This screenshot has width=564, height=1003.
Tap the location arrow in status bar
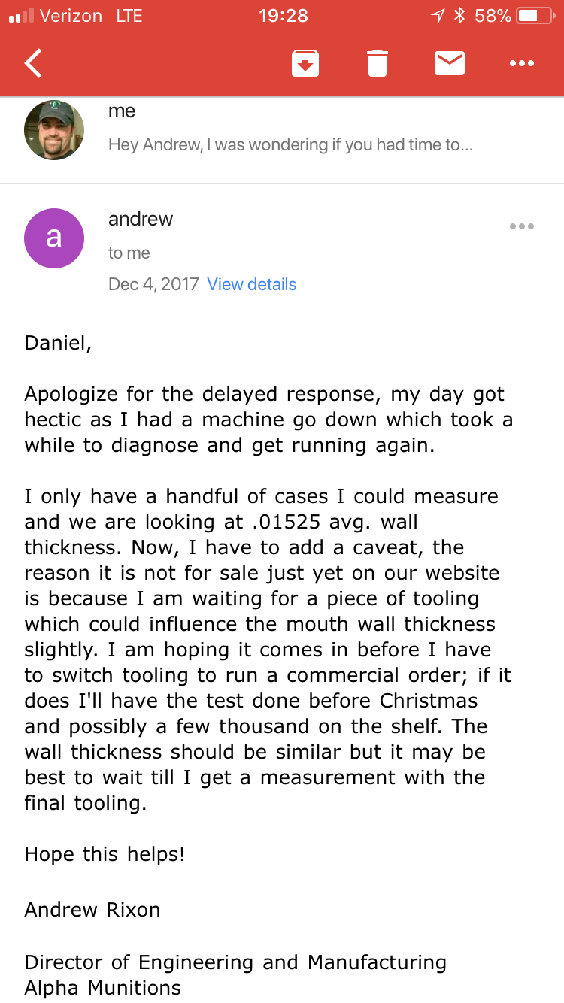coord(438,16)
